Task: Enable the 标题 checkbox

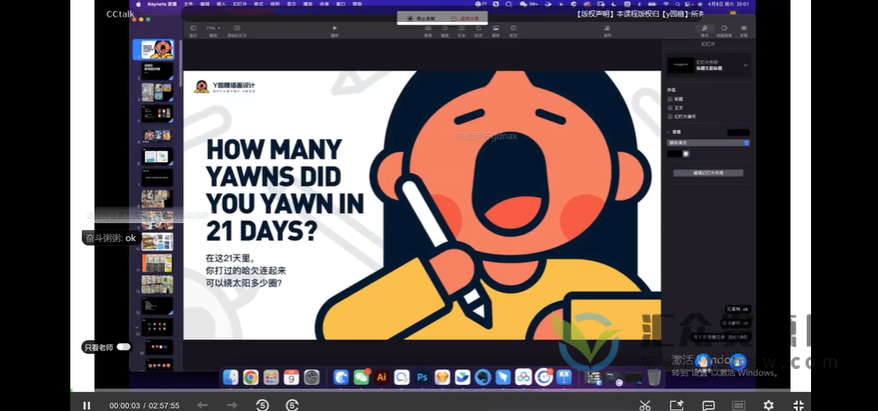Action: pyautogui.click(x=670, y=99)
